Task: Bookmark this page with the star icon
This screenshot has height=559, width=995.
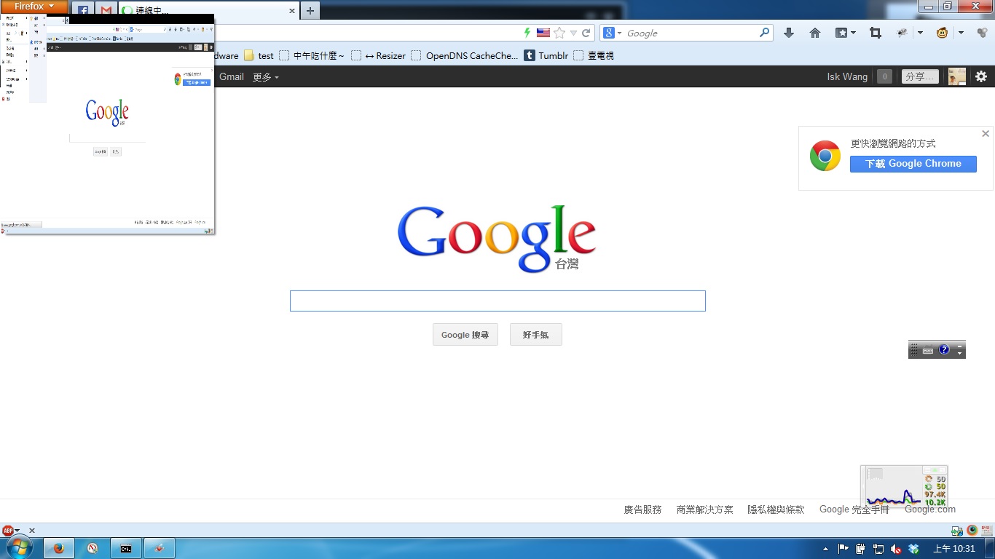Action: coord(559,33)
